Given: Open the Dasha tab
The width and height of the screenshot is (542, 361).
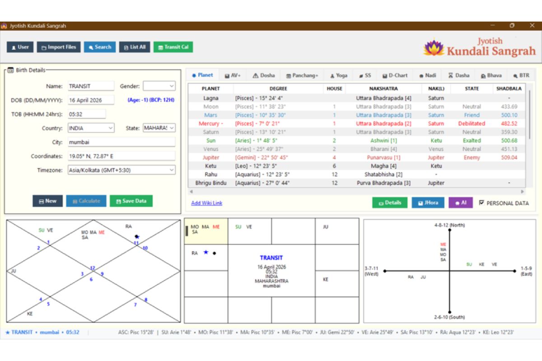Looking at the screenshot, I should pyautogui.click(x=459, y=76).
